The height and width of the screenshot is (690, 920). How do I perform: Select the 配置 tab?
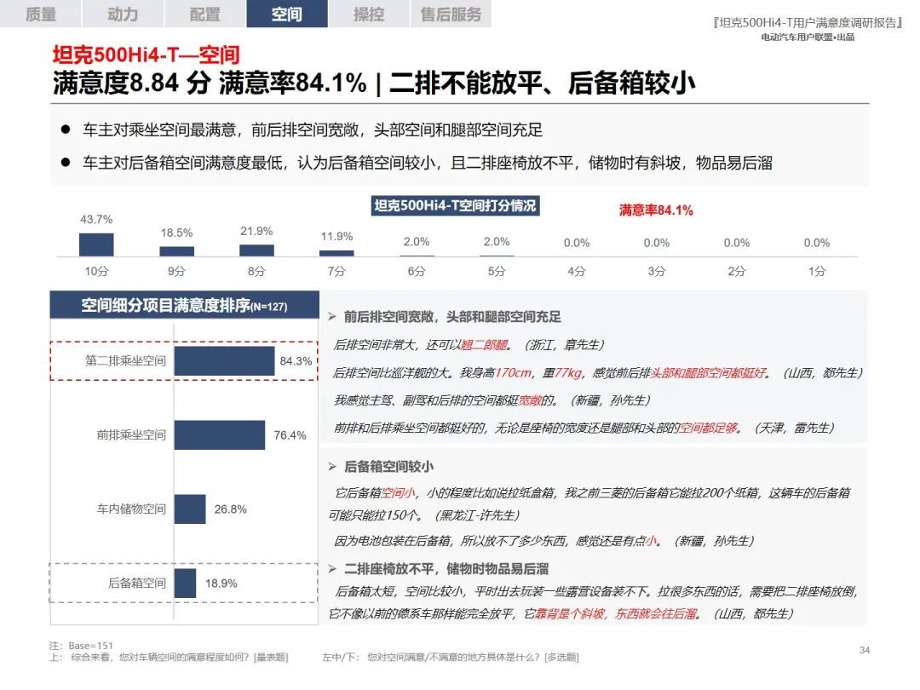pyautogui.click(x=204, y=14)
